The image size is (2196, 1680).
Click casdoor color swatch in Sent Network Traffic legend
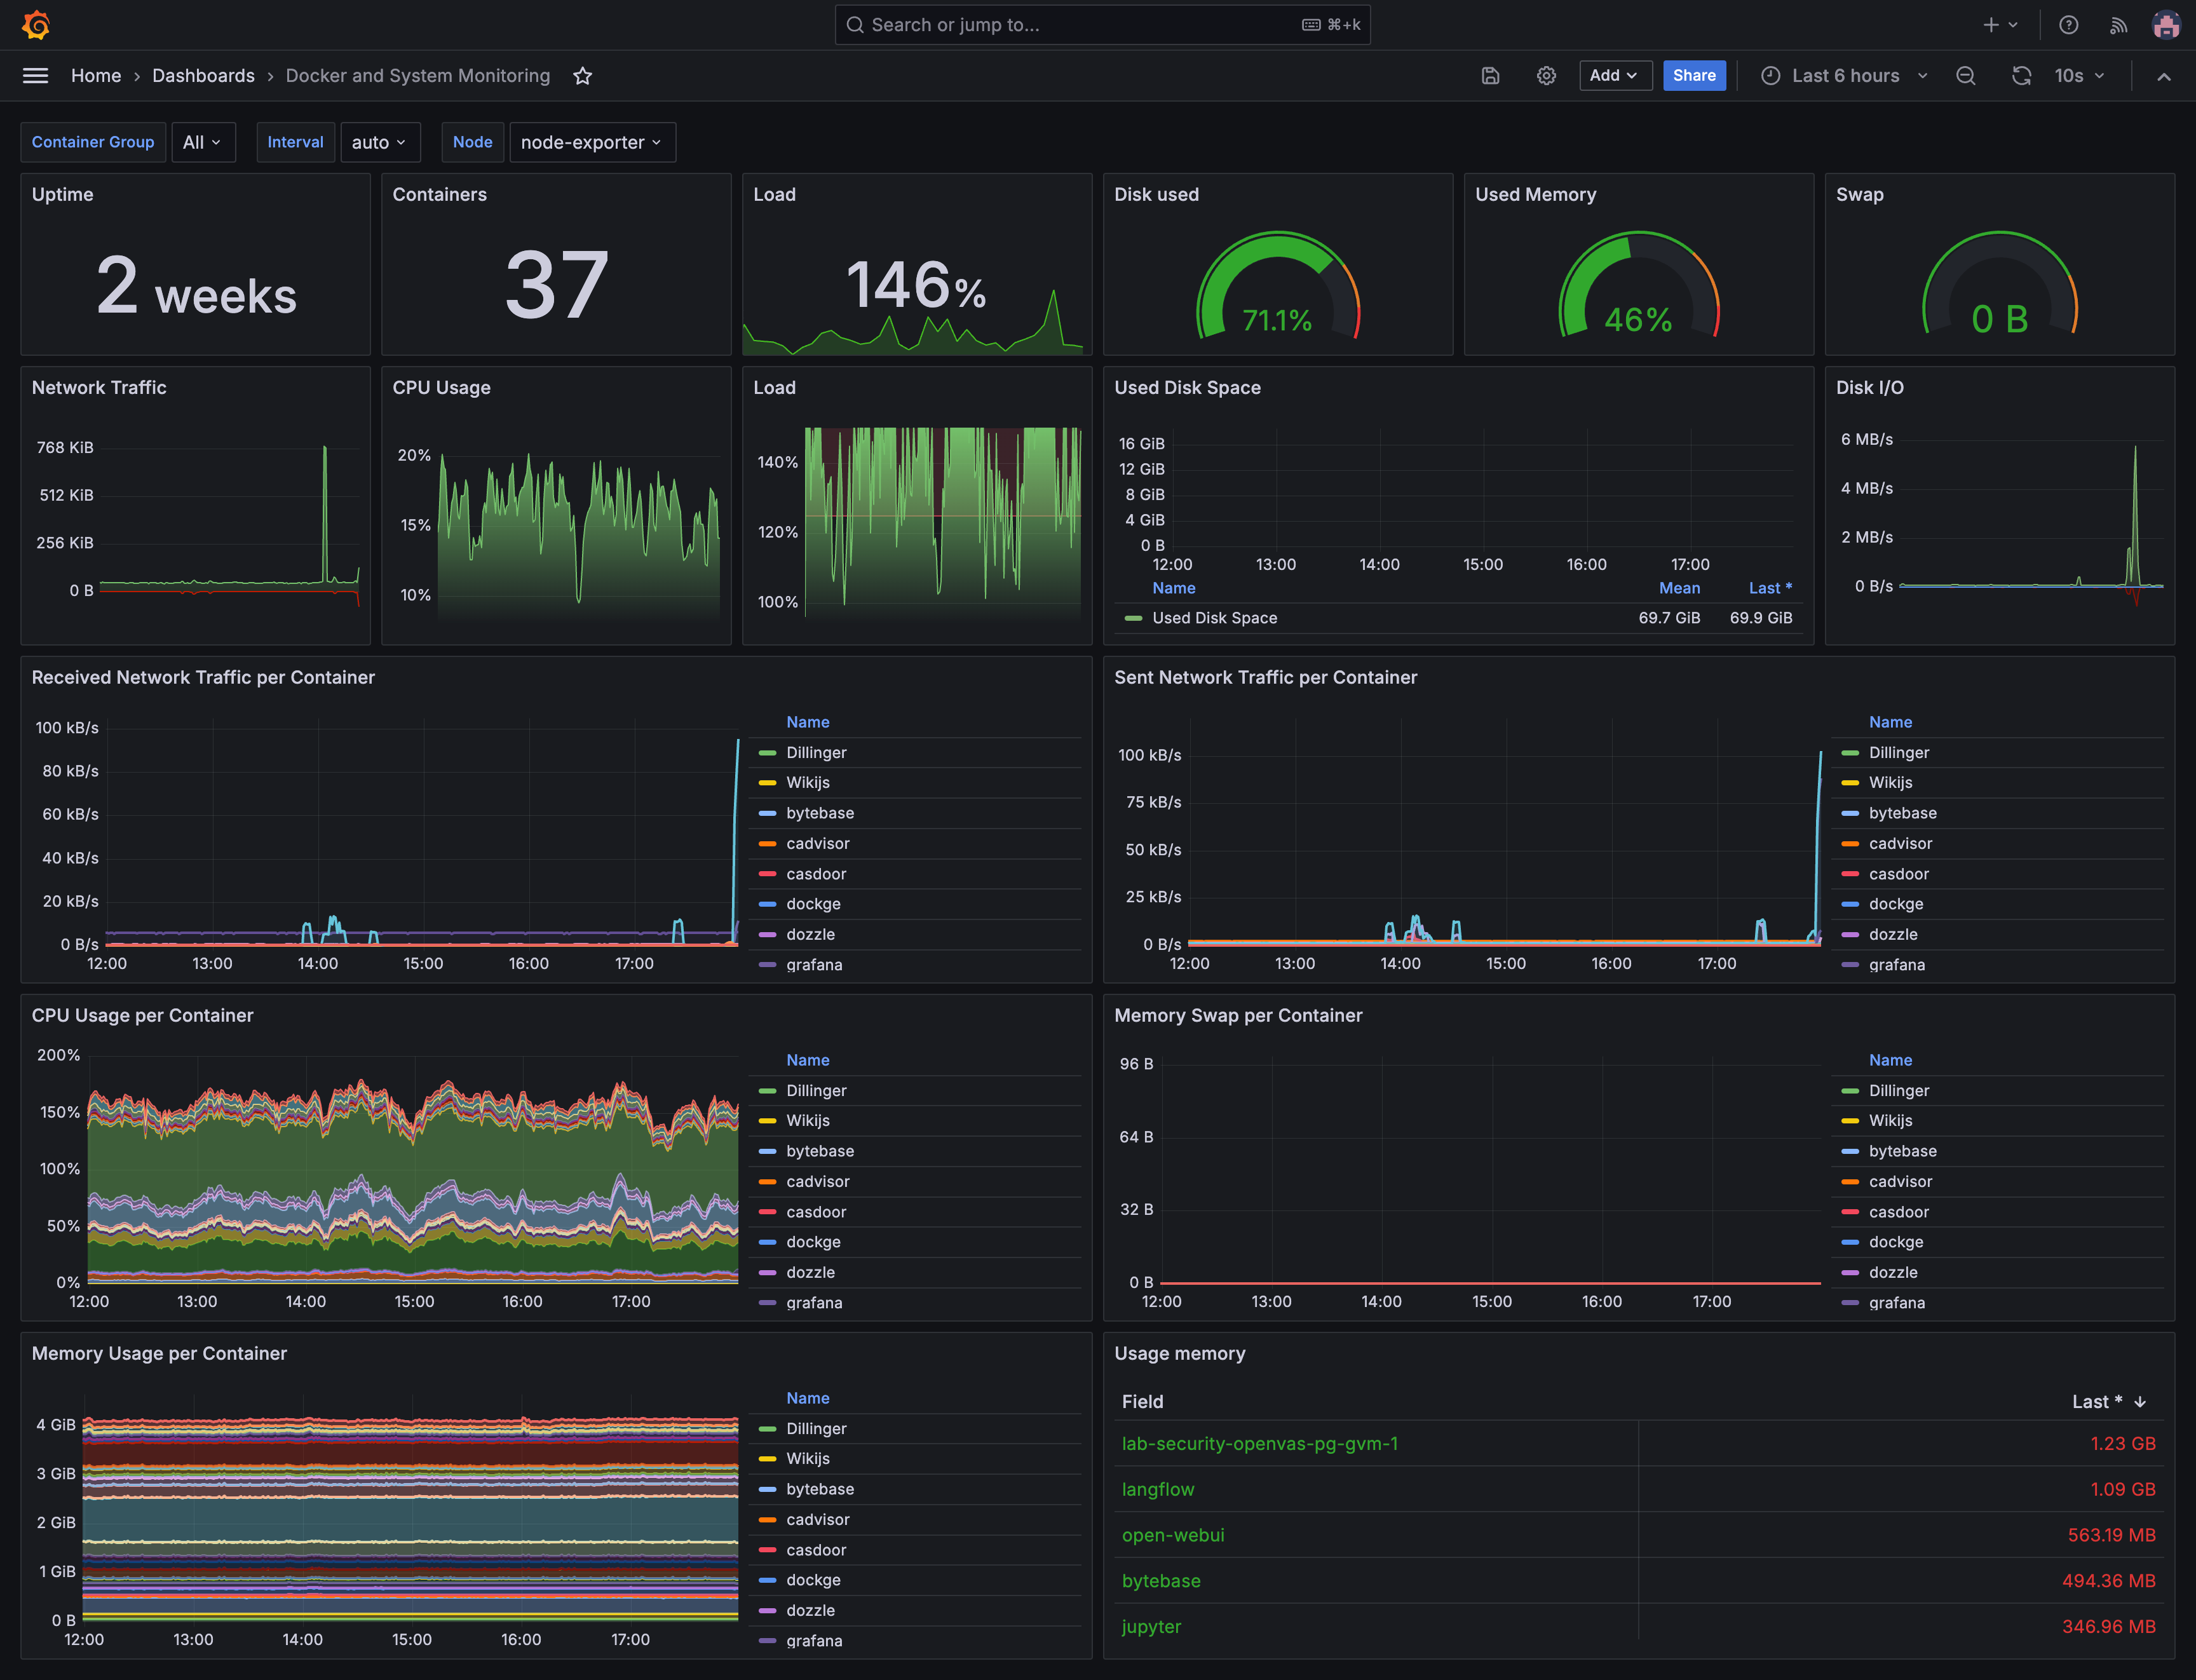coord(1851,874)
